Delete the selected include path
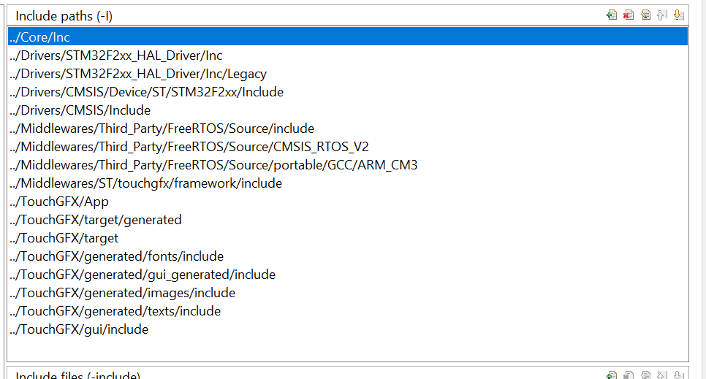706x379 pixels. tap(629, 15)
